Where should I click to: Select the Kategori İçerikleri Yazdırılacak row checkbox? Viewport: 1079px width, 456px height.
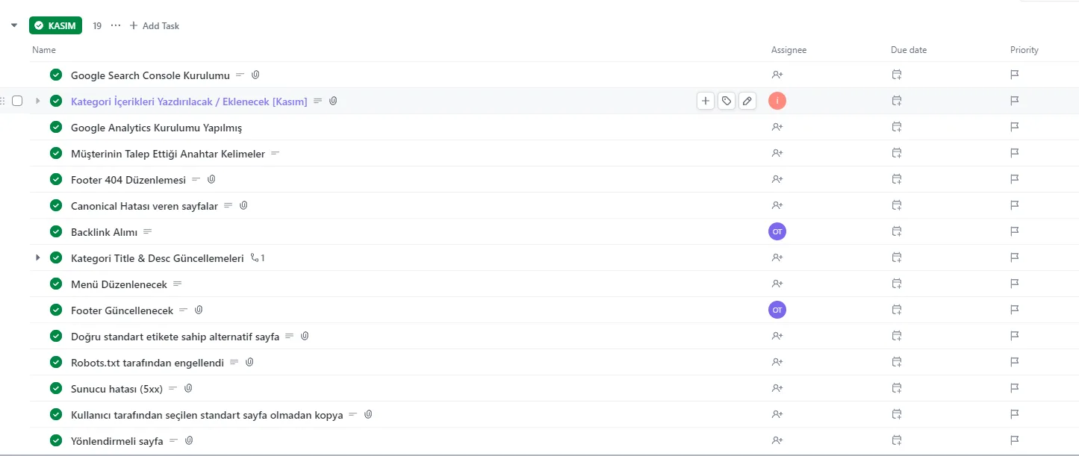pyautogui.click(x=17, y=101)
